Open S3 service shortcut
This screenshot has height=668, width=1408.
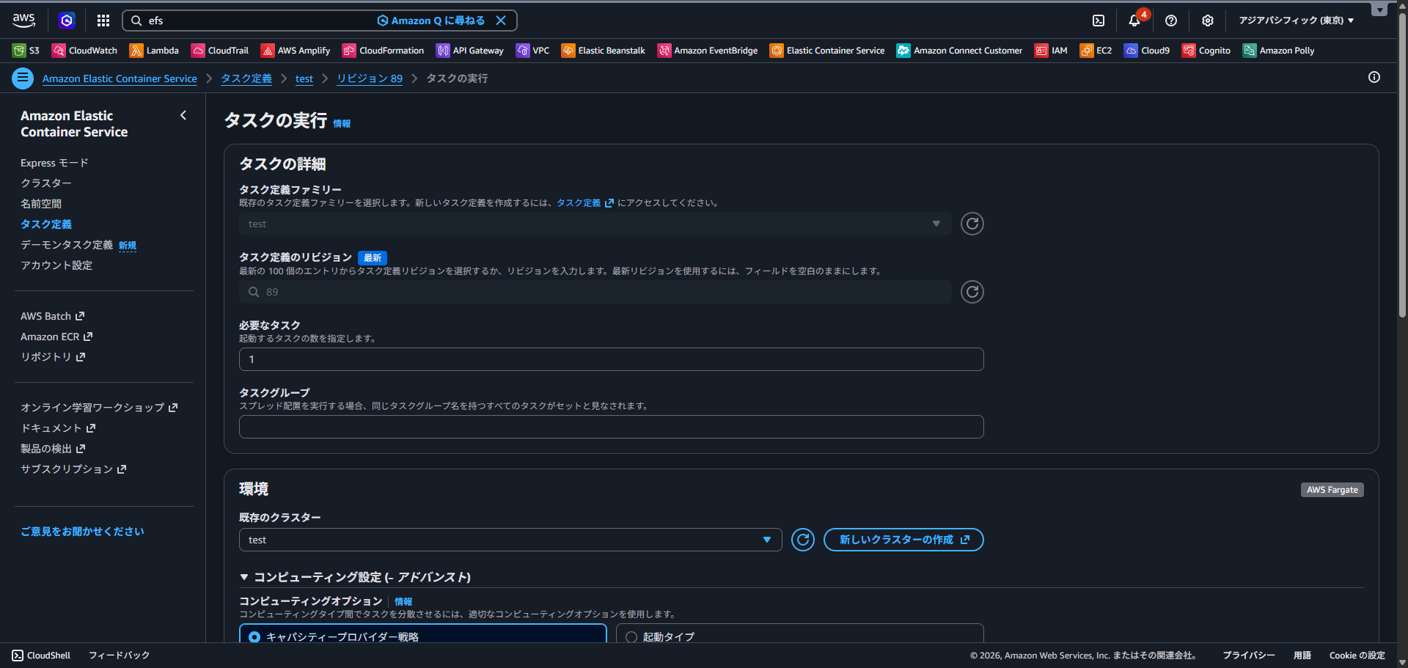coord(26,51)
